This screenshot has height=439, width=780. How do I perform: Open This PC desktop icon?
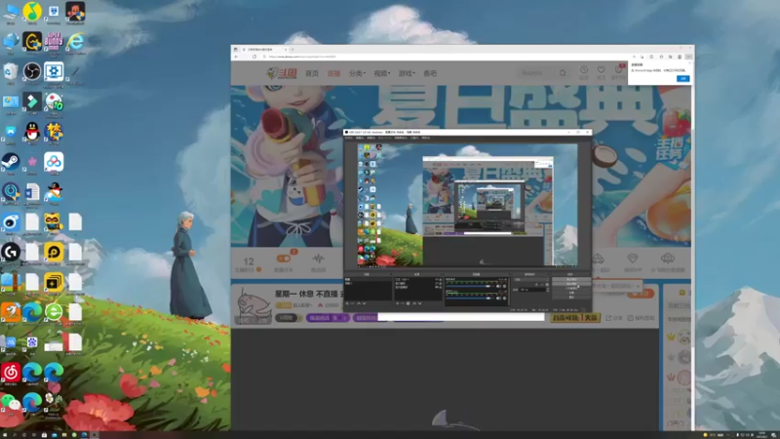11,11
